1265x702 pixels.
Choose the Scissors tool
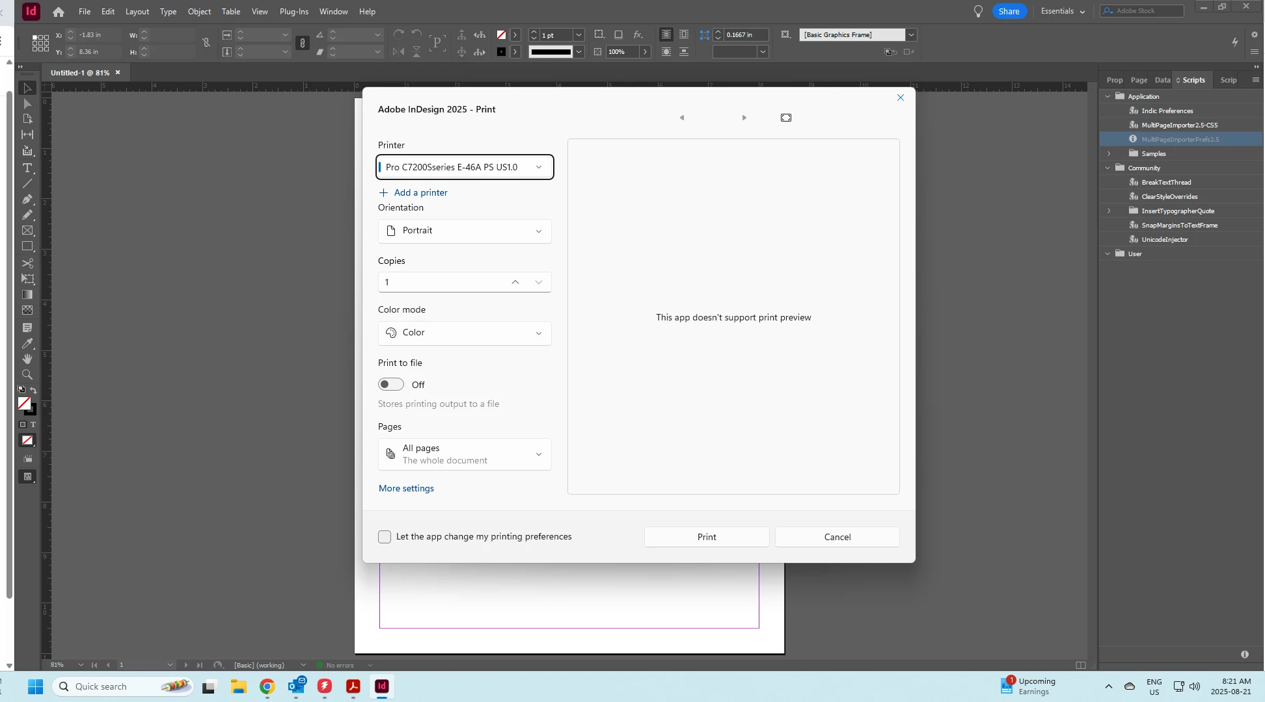(x=27, y=263)
